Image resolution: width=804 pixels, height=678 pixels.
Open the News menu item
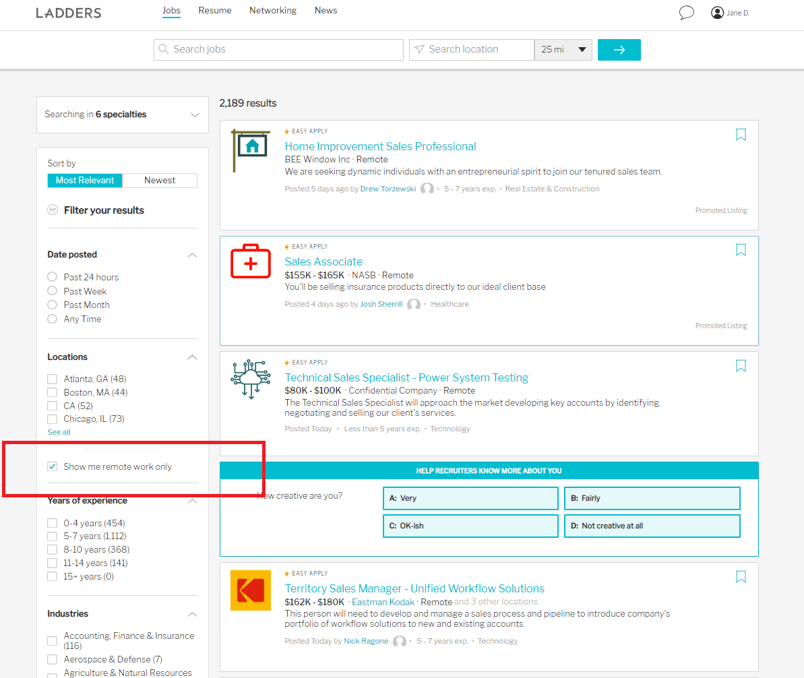pos(326,10)
